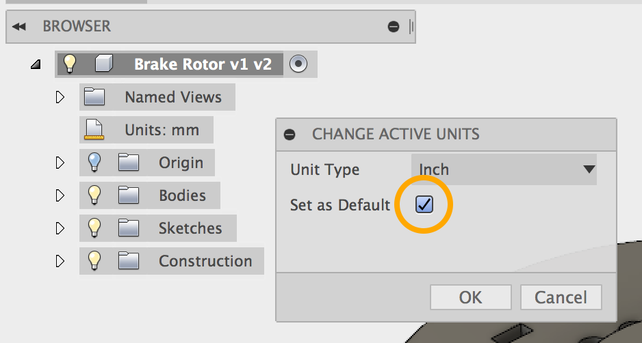The height and width of the screenshot is (343, 642).
Task: Activate the Brake Rotor component radio button
Action: [x=298, y=64]
